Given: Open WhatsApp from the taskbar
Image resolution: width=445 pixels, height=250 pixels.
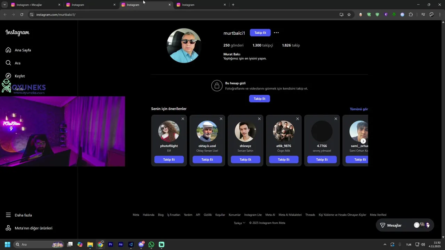Looking at the screenshot, I should pos(151,244).
